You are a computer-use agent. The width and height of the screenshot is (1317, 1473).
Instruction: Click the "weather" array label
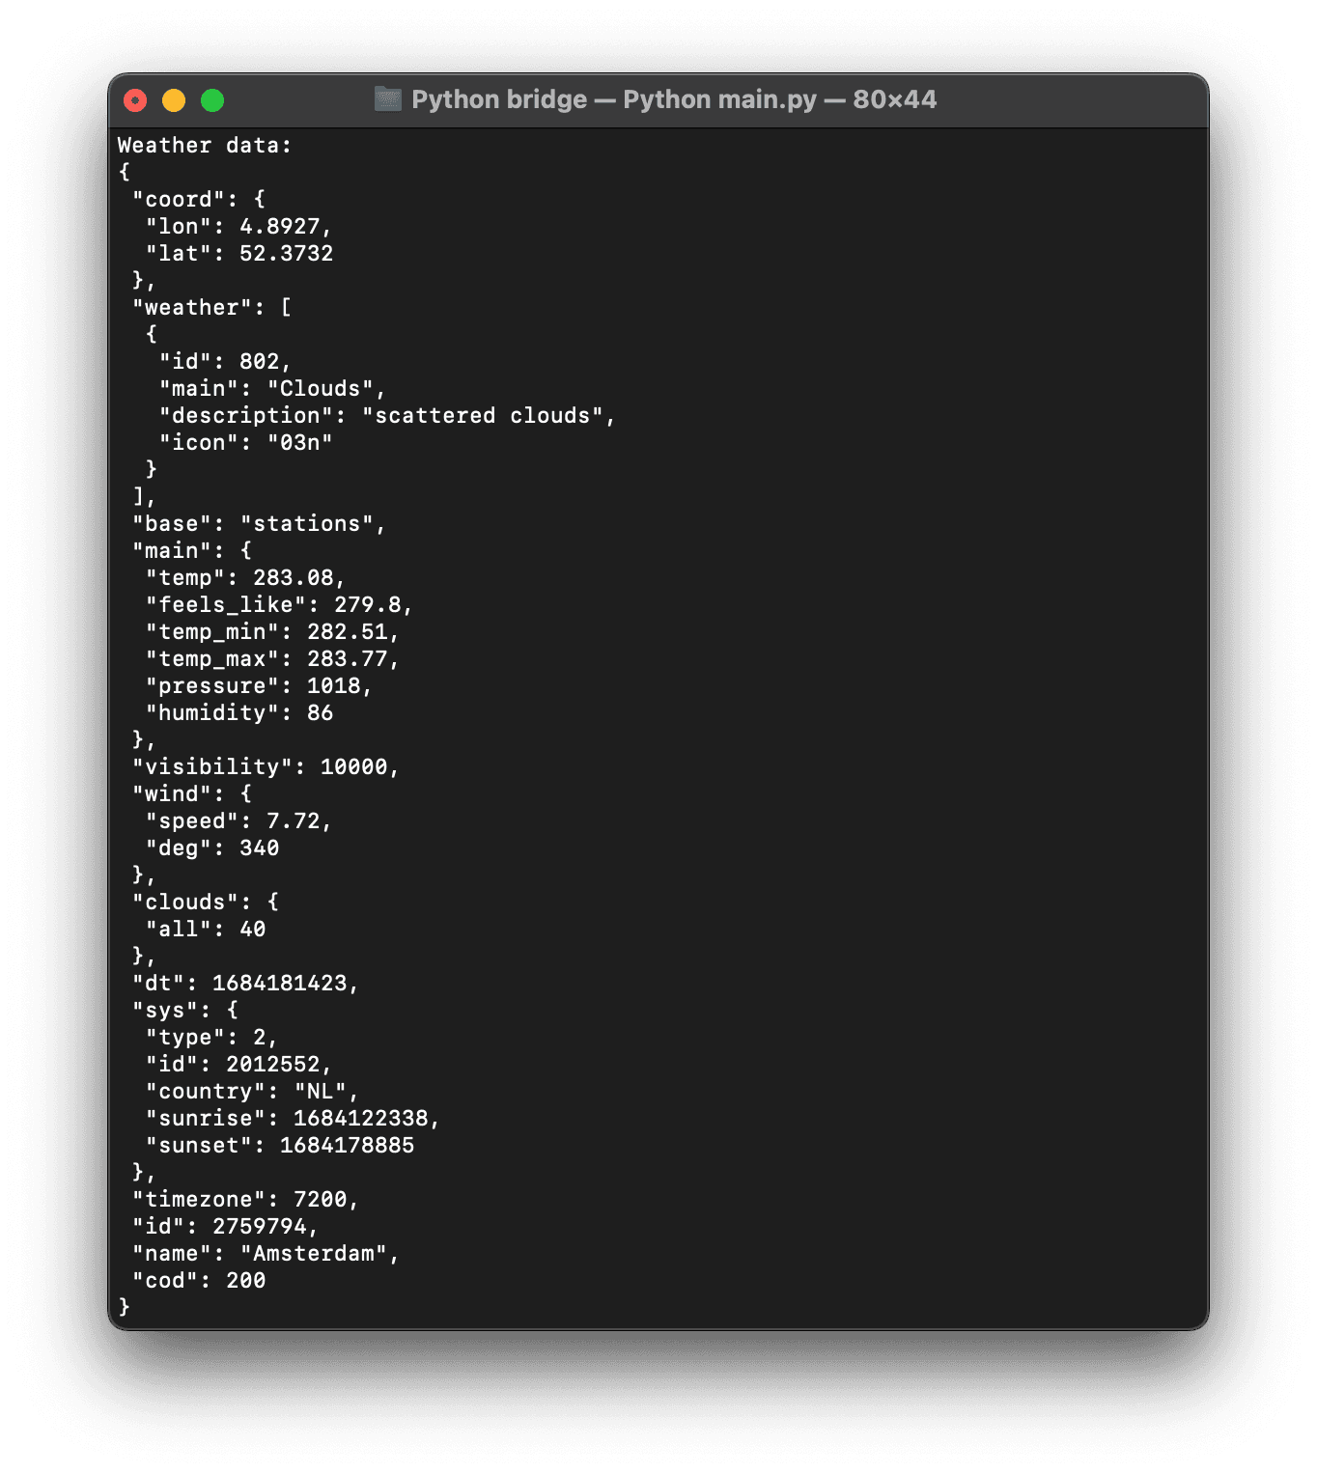197,306
